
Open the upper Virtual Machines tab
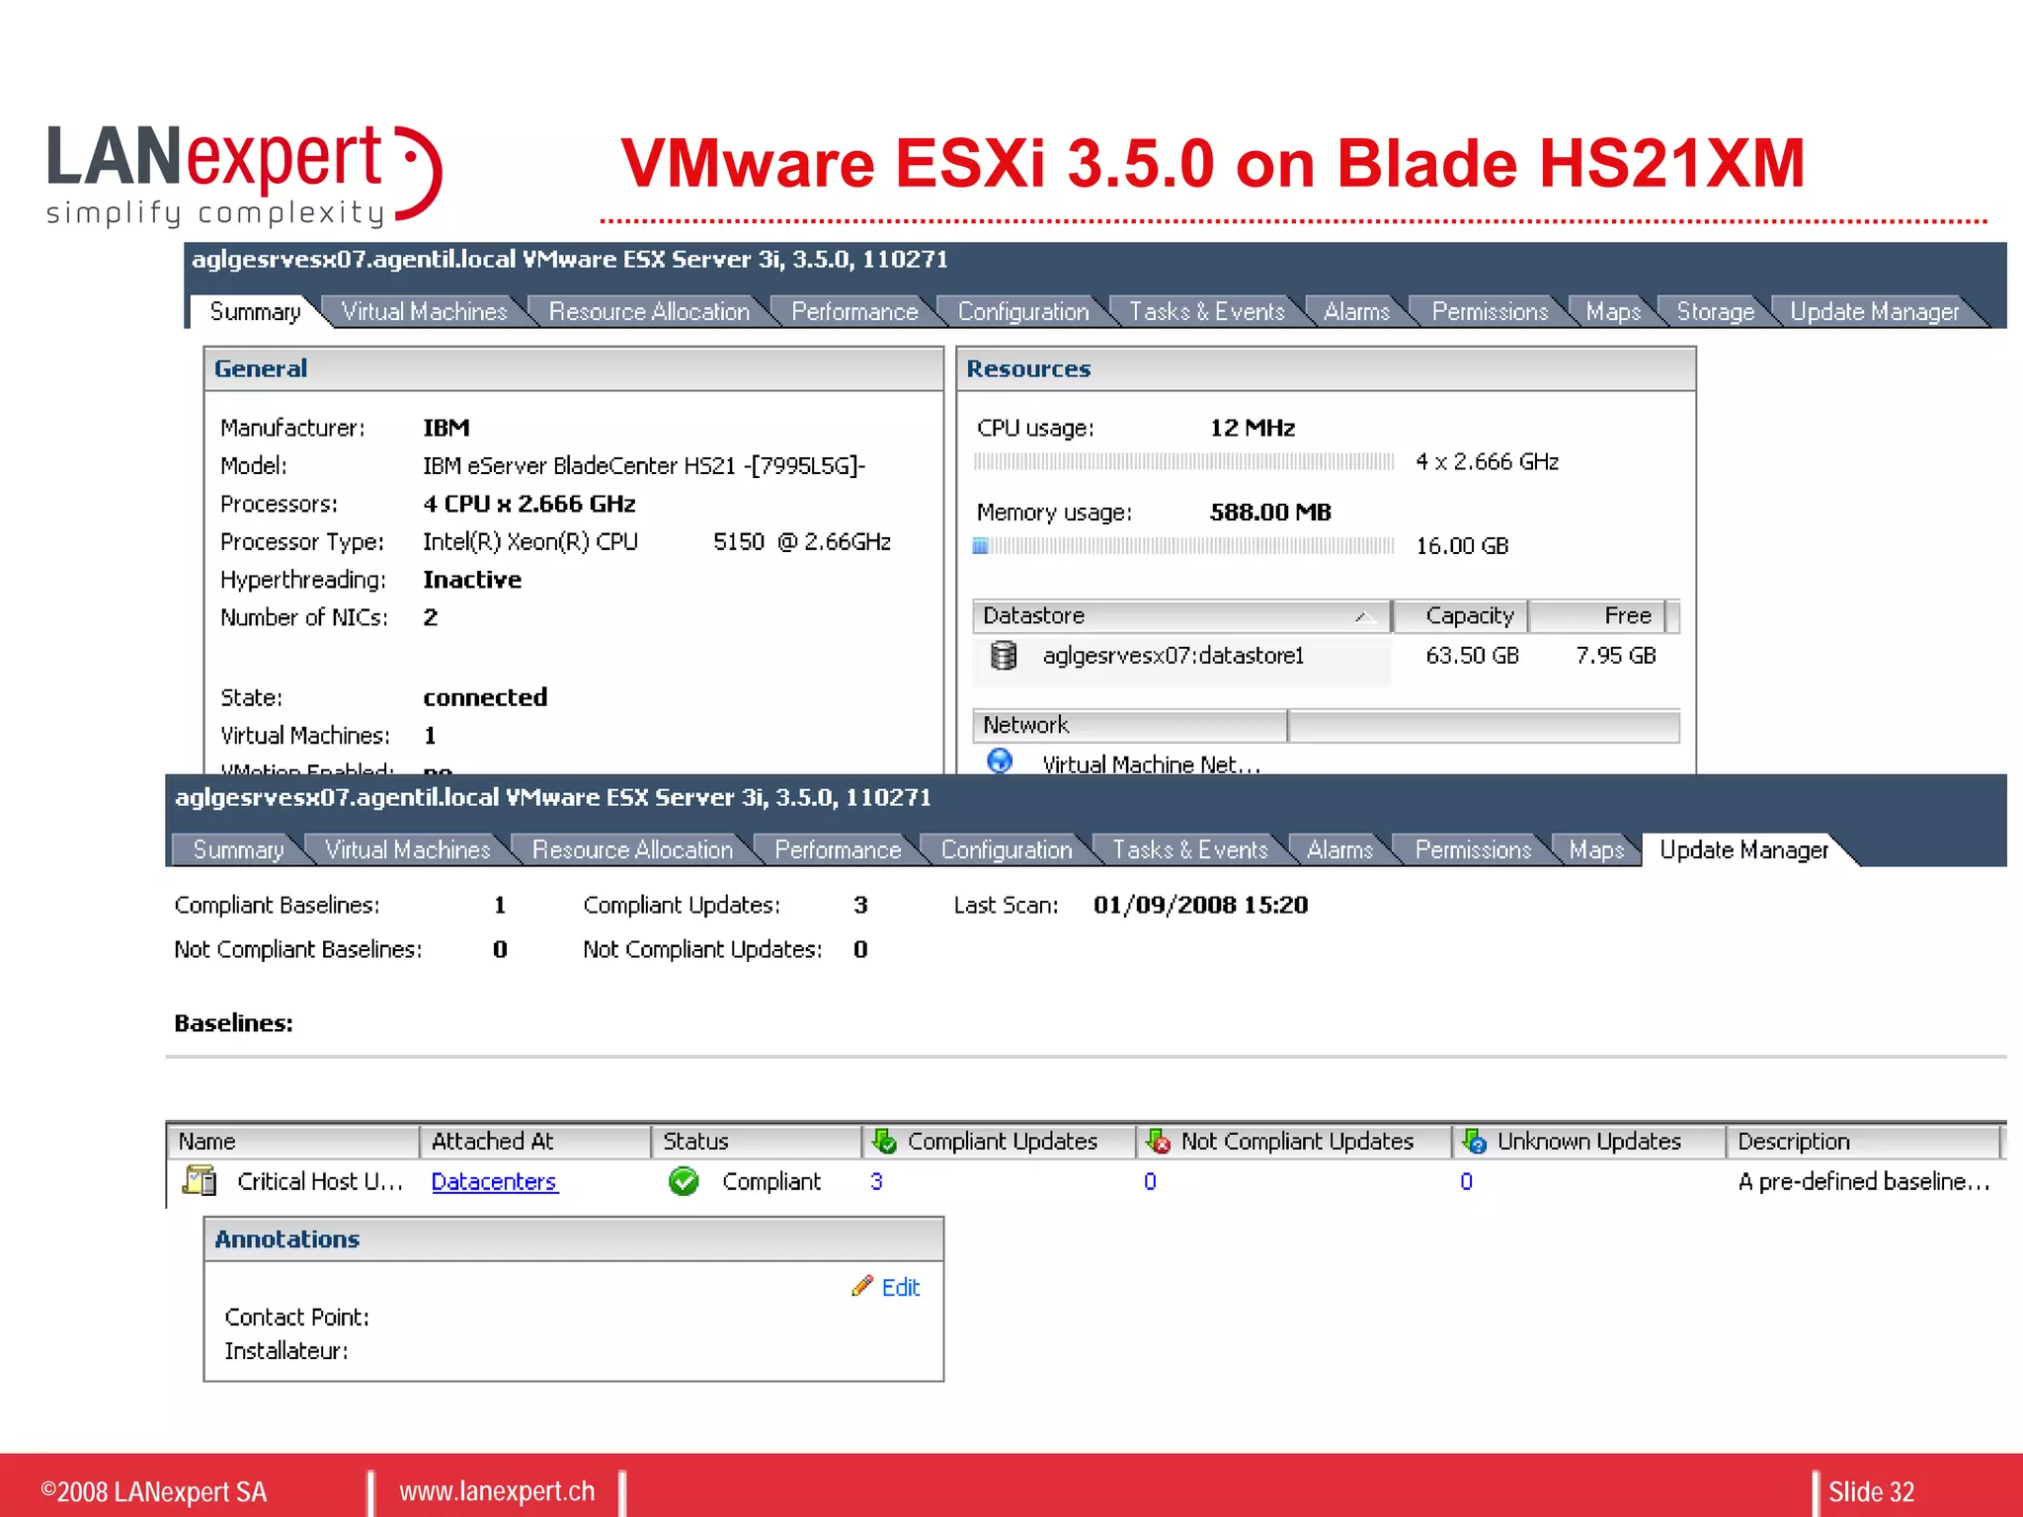point(424,312)
